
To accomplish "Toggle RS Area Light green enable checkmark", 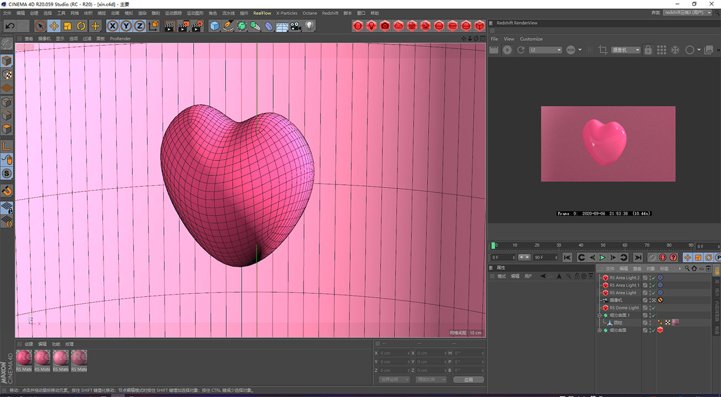I will pyautogui.click(x=654, y=293).
